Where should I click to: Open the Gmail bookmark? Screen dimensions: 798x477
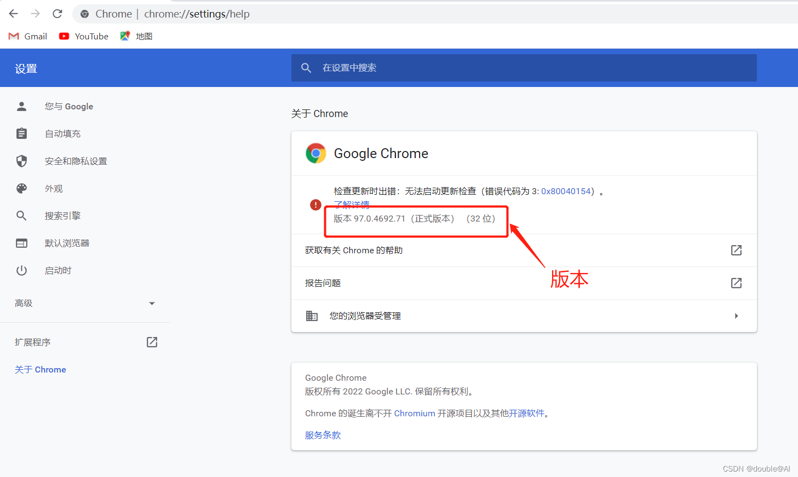coord(28,36)
